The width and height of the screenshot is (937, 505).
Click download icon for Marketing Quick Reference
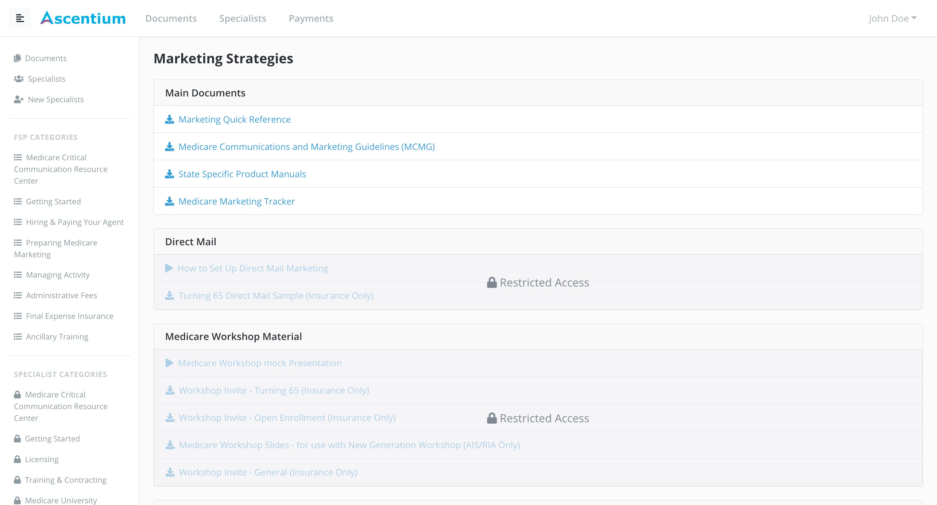click(170, 120)
